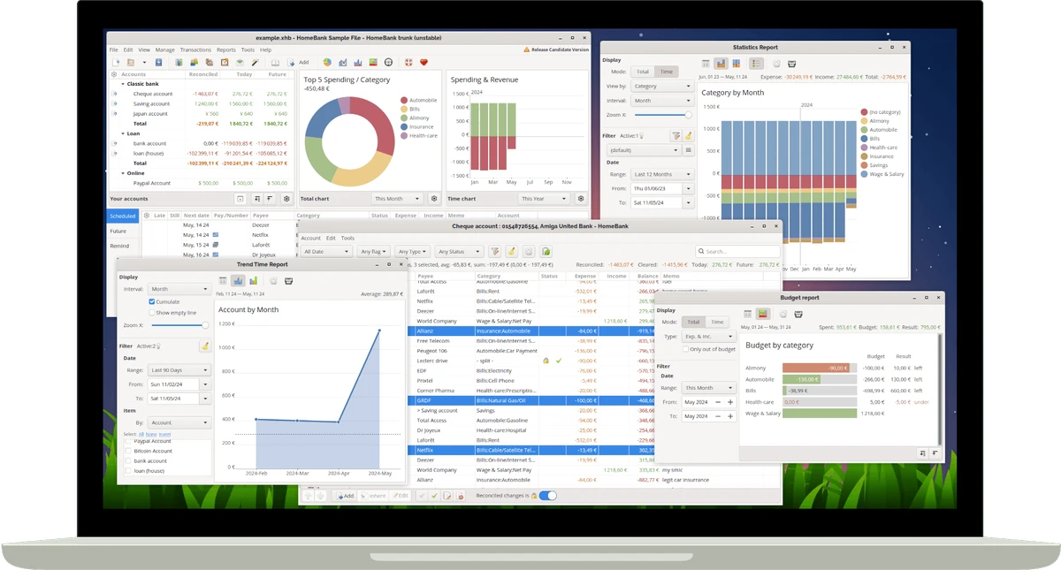
Task: Click the show all transactions book icon
Action: click(x=275, y=63)
